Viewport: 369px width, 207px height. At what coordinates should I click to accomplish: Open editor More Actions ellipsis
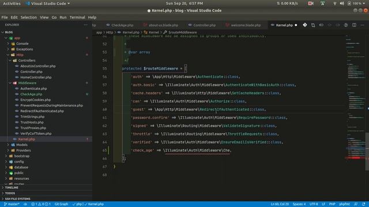(x=363, y=25)
